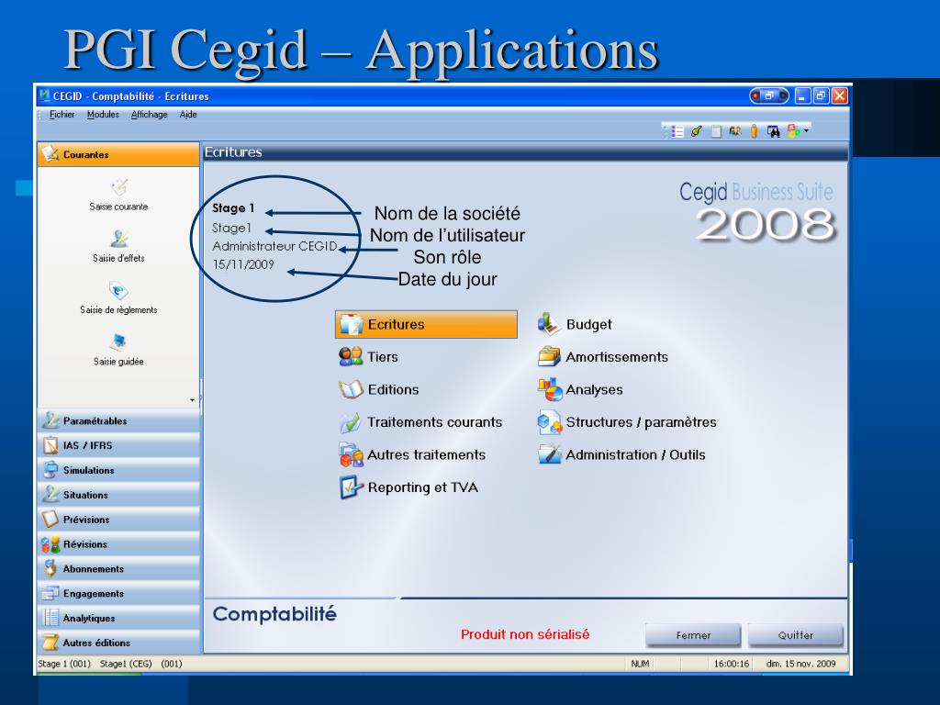
Task: Click the Quitter button
Action: (x=795, y=635)
